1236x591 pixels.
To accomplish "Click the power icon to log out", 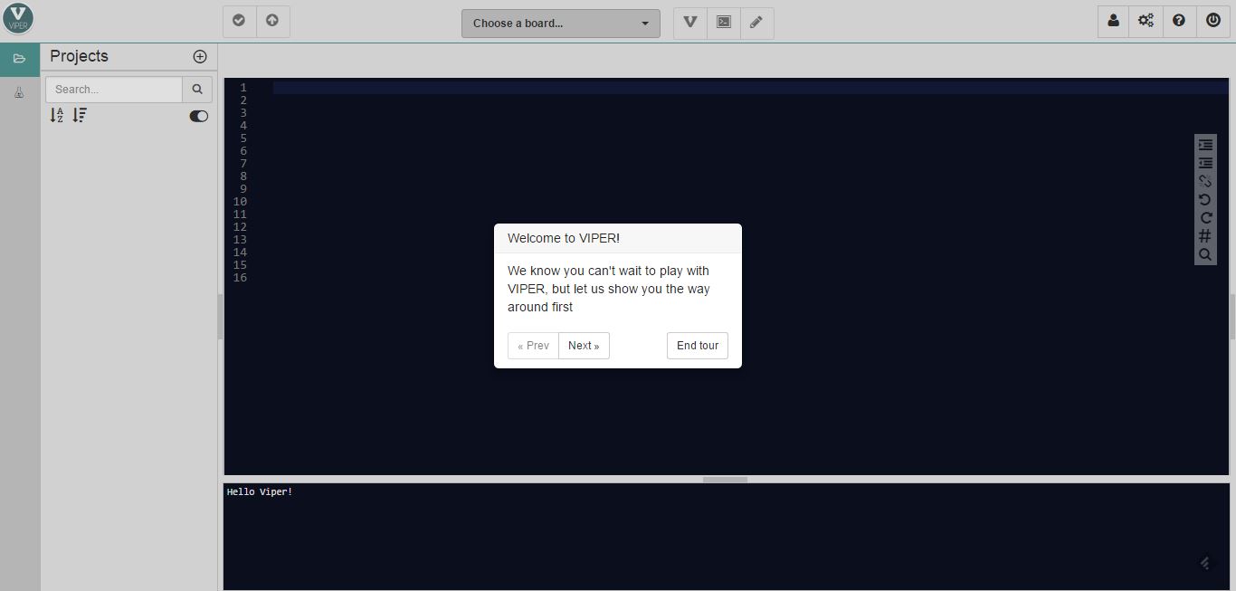I will click(x=1213, y=21).
